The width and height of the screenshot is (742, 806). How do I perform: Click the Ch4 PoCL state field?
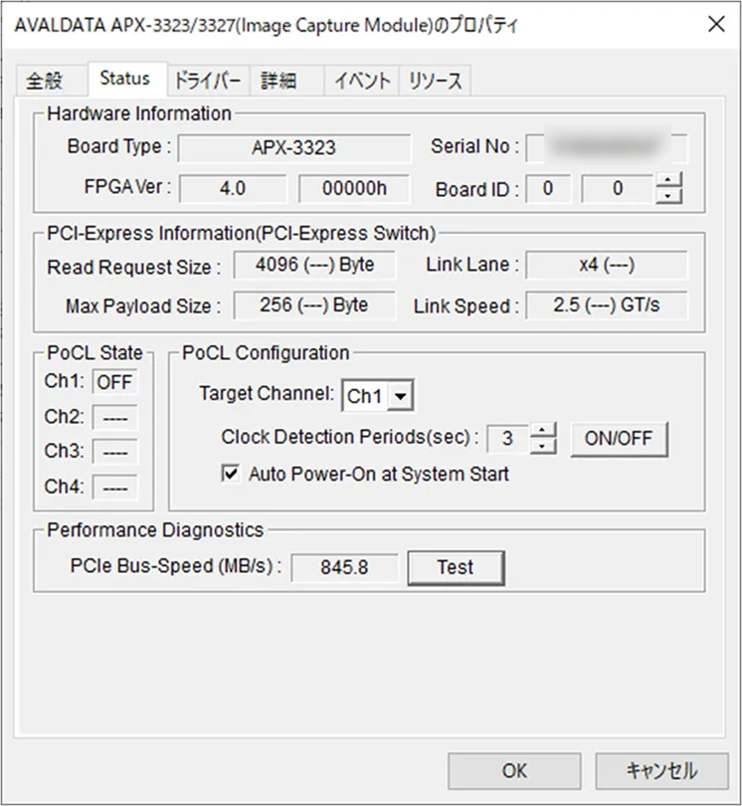pyautogui.click(x=115, y=487)
